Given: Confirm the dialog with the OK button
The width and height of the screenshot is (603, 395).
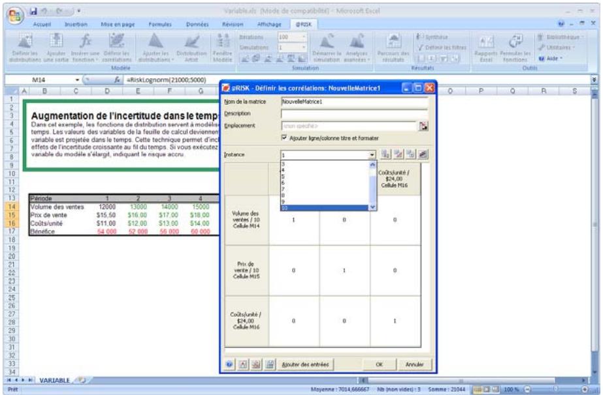Looking at the screenshot, I should 378,364.
